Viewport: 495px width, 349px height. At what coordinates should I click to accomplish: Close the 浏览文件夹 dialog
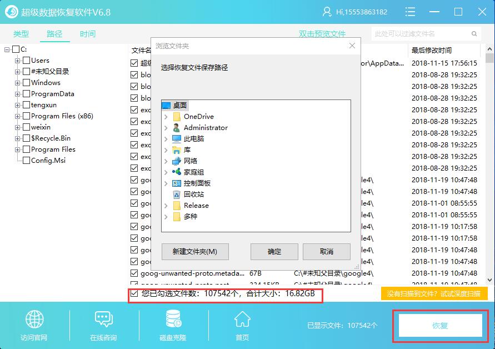coord(352,46)
